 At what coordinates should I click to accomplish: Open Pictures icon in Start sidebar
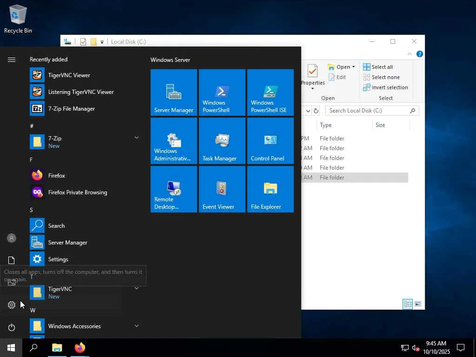click(12, 283)
